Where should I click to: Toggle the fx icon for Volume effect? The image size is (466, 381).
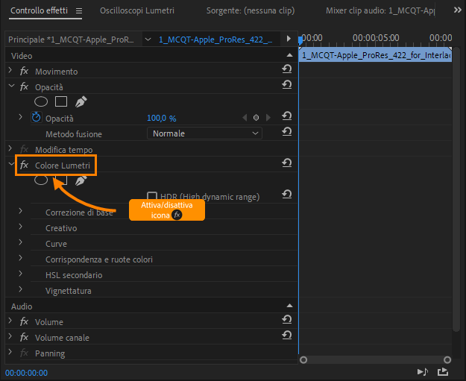click(x=24, y=321)
